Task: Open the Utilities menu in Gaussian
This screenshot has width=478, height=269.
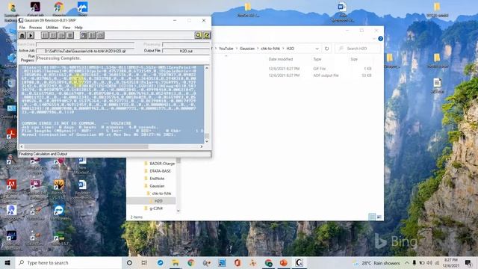Action: point(52,28)
